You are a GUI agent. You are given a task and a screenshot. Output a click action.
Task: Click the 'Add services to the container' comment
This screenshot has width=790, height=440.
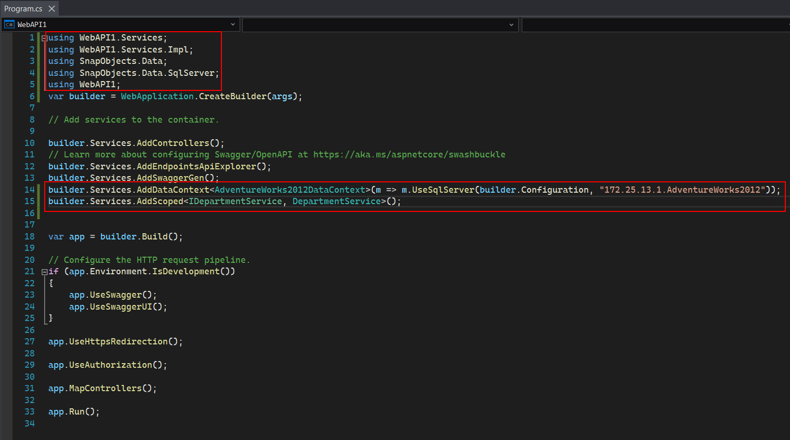(134, 119)
